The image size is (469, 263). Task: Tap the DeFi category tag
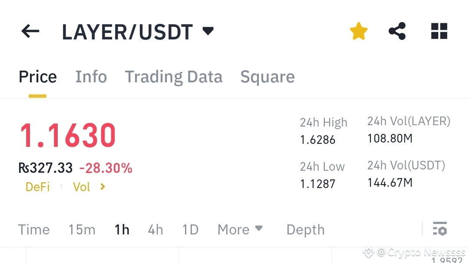38,187
